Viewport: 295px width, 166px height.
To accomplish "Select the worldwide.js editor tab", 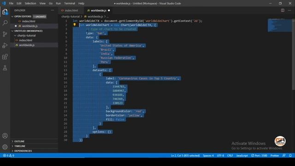I will tap(98, 10).
